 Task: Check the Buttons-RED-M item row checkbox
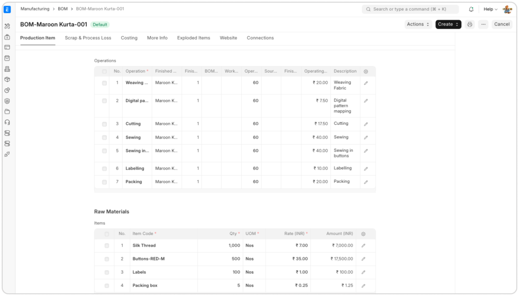(x=106, y=259)
